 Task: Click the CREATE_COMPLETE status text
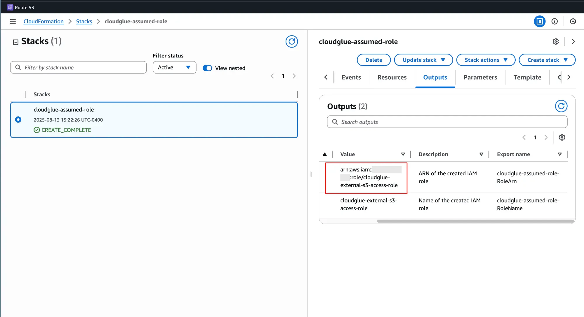point(66,130)
